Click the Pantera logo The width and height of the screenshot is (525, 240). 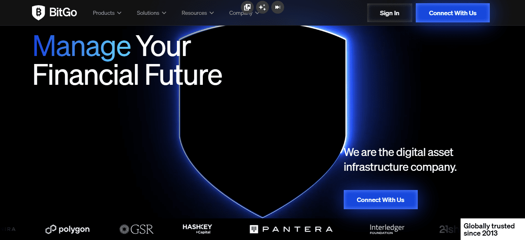(x=291, y=229)
